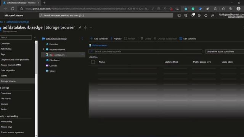The height and width of the screenshot is (137, 244).
Task: Open Overview in resource menu
Action: pyautogui.click(x=5, y=43)
